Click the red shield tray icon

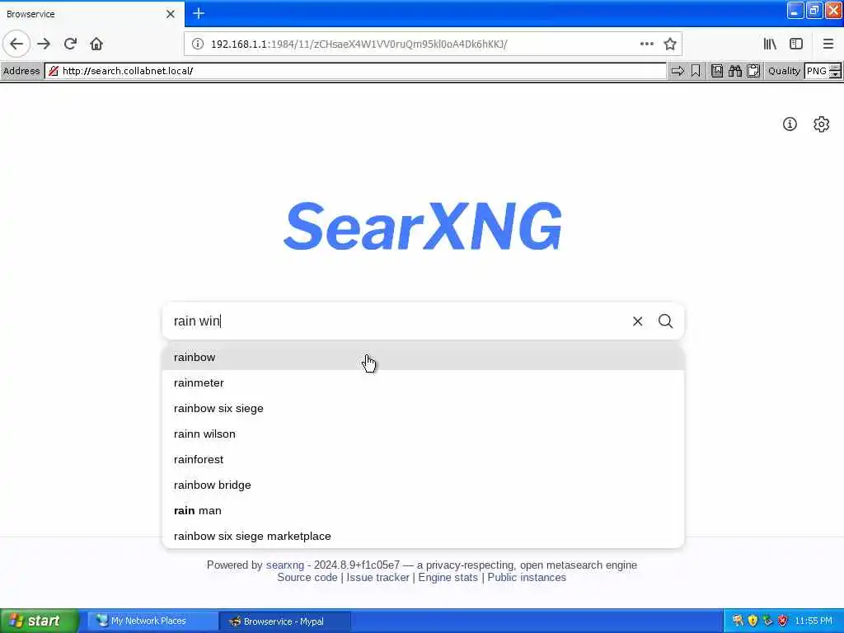click(783, 621)
